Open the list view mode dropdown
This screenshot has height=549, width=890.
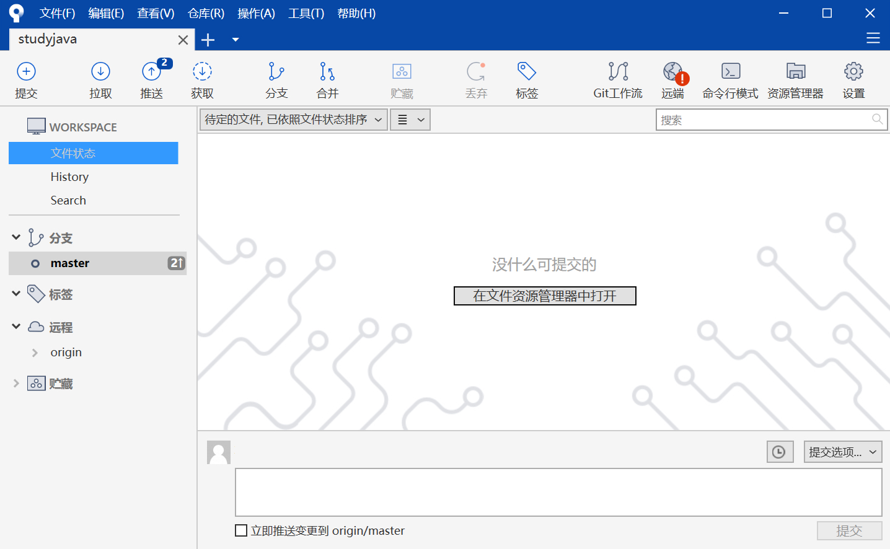410,120
